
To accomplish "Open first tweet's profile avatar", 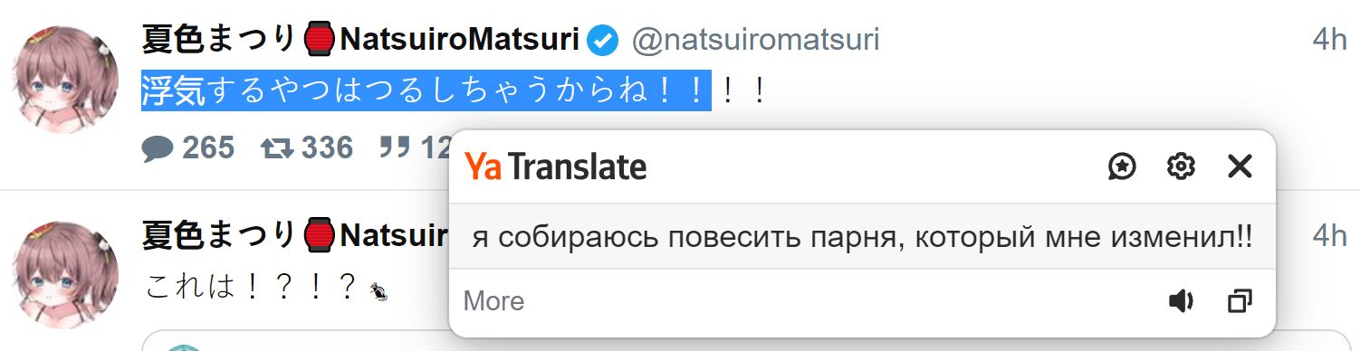I will point(62,80).
